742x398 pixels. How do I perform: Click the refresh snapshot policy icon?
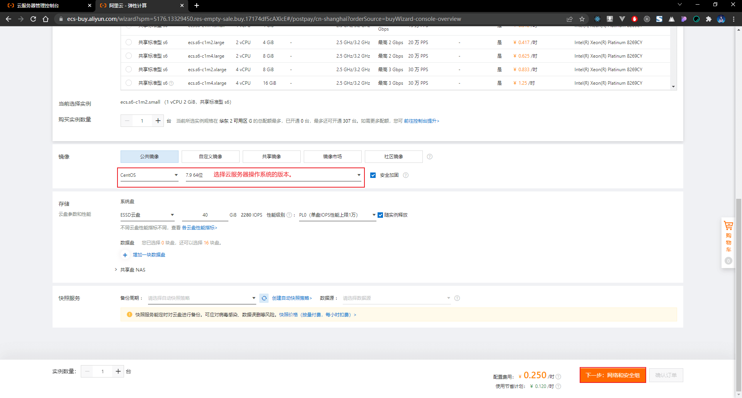tap(264, 298)
